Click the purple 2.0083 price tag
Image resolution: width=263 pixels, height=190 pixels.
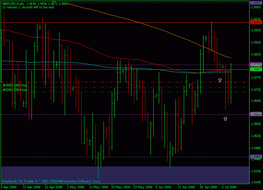(x=256, y=3)
